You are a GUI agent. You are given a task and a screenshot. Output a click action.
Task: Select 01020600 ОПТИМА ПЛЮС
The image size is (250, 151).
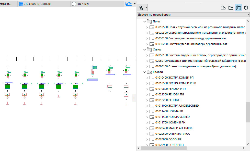pyautogui.click(x=173, y=134)
